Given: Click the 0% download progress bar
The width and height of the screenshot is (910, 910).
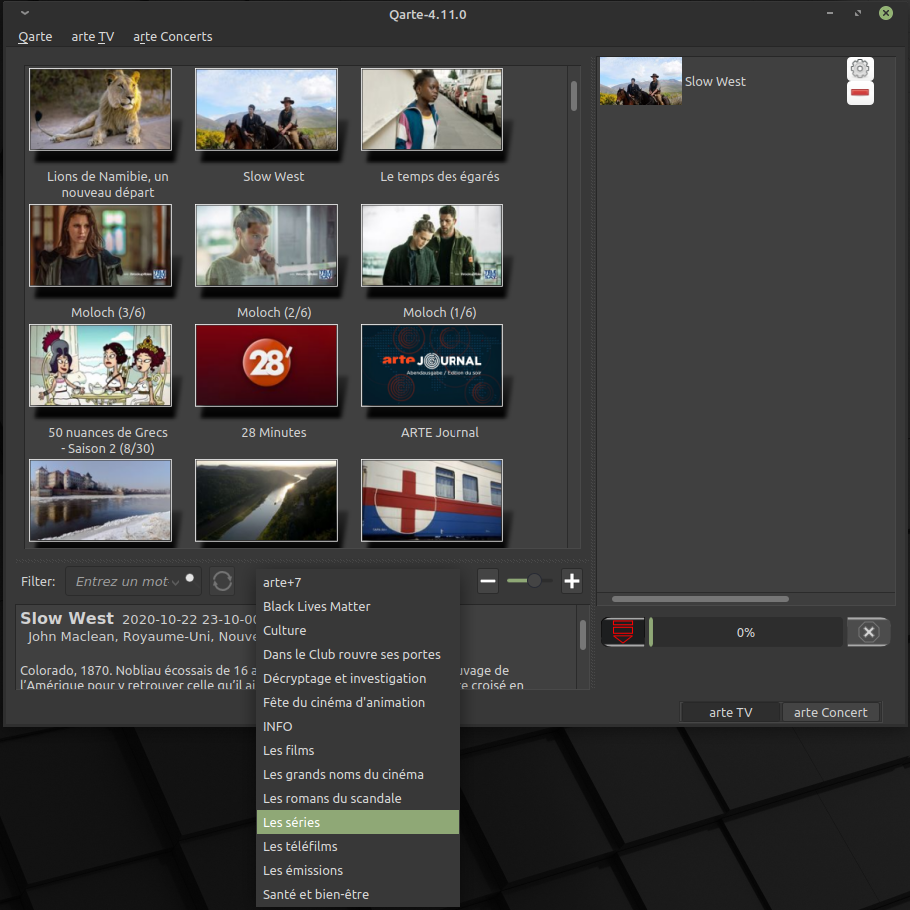Looking at the screenshot, I should pyautogui.click(x=746, y=632).
